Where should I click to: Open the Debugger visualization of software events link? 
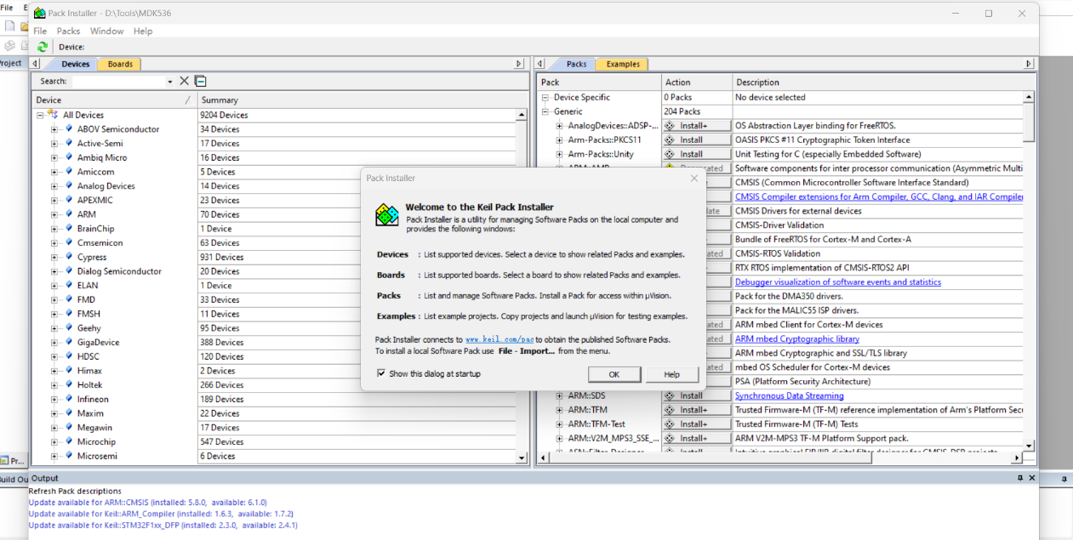pos(838,281)
